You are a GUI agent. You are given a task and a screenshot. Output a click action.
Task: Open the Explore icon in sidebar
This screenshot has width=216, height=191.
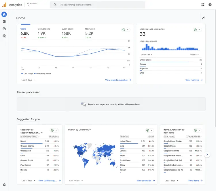[4, 29]
